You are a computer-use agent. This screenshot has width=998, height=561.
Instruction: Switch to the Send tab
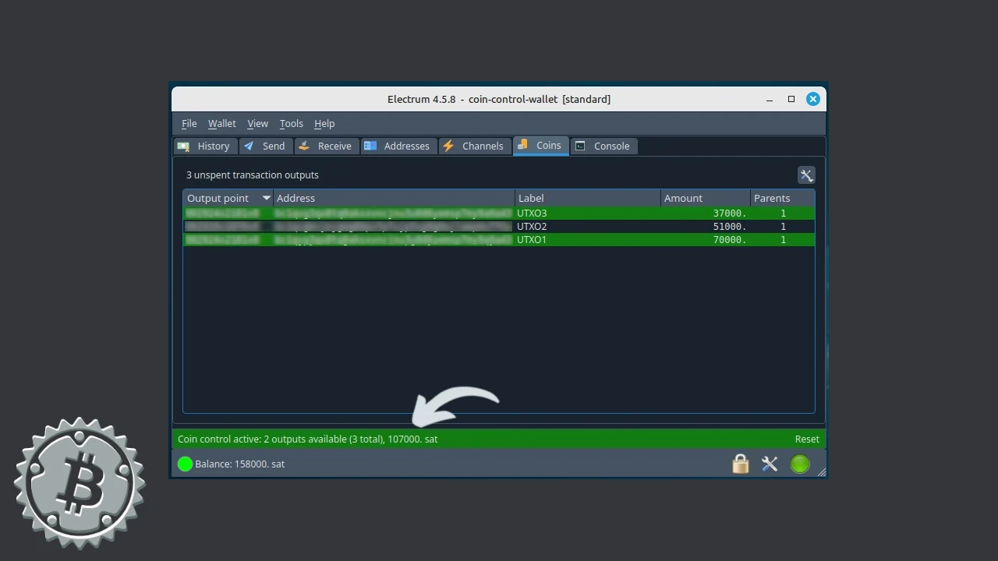[x=266, y=146]
